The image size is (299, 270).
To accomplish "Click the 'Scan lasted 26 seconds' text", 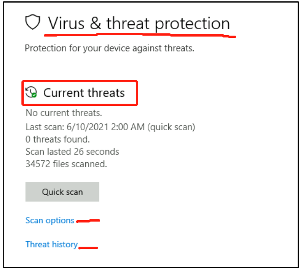I will pyautogui.click(x=72, y=152).
